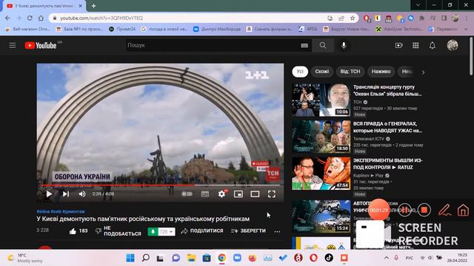Open the Приват24 bookmark

click(x=122, y=29)
